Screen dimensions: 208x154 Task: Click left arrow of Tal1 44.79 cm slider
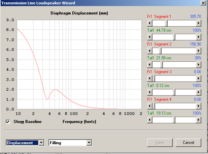pos(150,37)
